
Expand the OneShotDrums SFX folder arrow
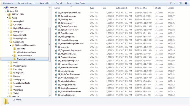pos(12,55)
